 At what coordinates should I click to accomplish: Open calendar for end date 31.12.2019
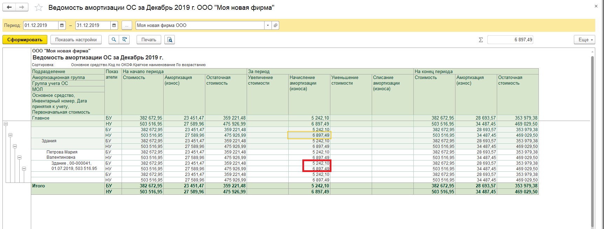coord(114,26)
